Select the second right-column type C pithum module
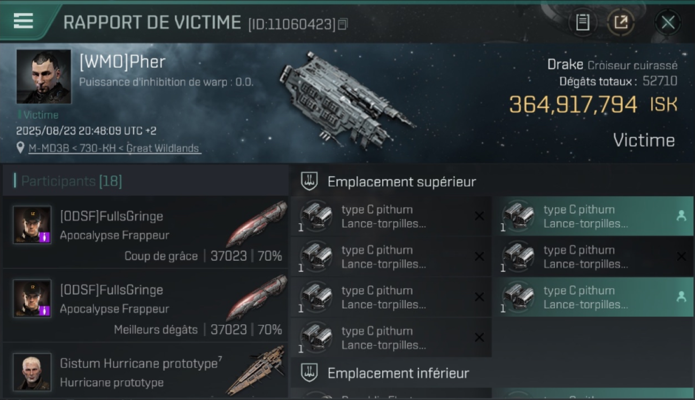Screen dimensions: 695x400 (592, 257)
